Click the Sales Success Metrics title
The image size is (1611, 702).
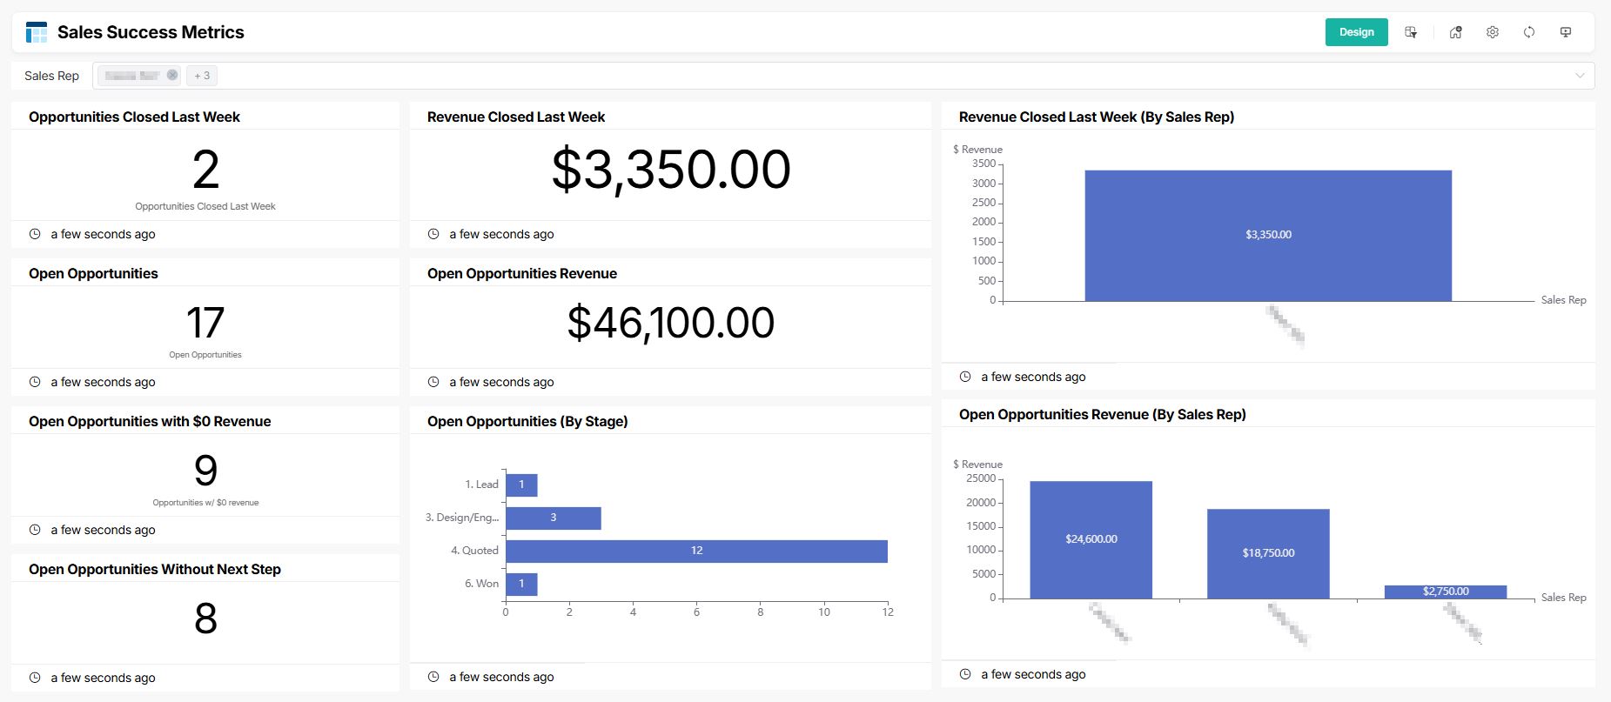pyautogui.click(x=151, y=32)
